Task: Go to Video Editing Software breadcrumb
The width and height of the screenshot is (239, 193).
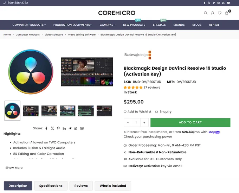Action: (x=82, y=34)
